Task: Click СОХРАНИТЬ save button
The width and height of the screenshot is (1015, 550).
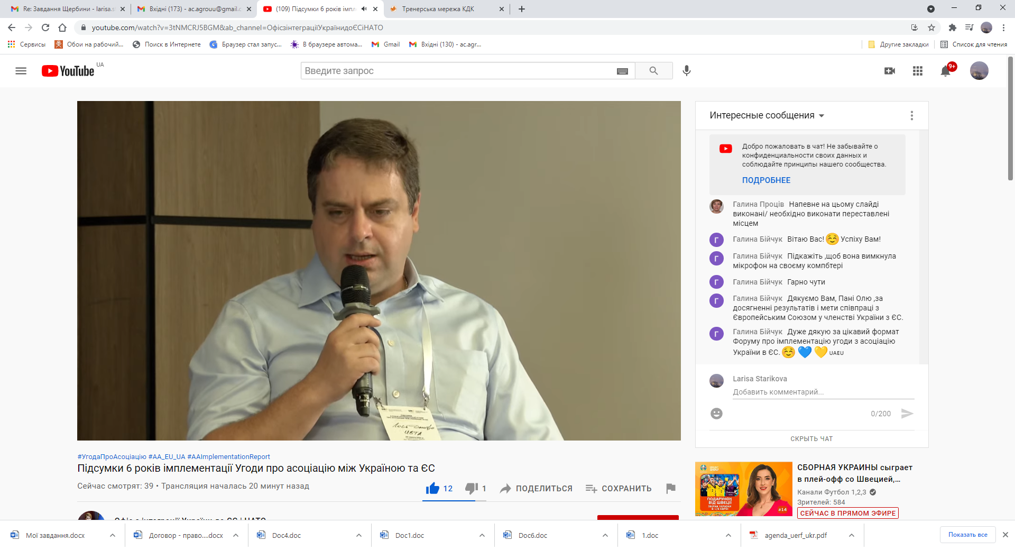Action: tap(619, 489)
